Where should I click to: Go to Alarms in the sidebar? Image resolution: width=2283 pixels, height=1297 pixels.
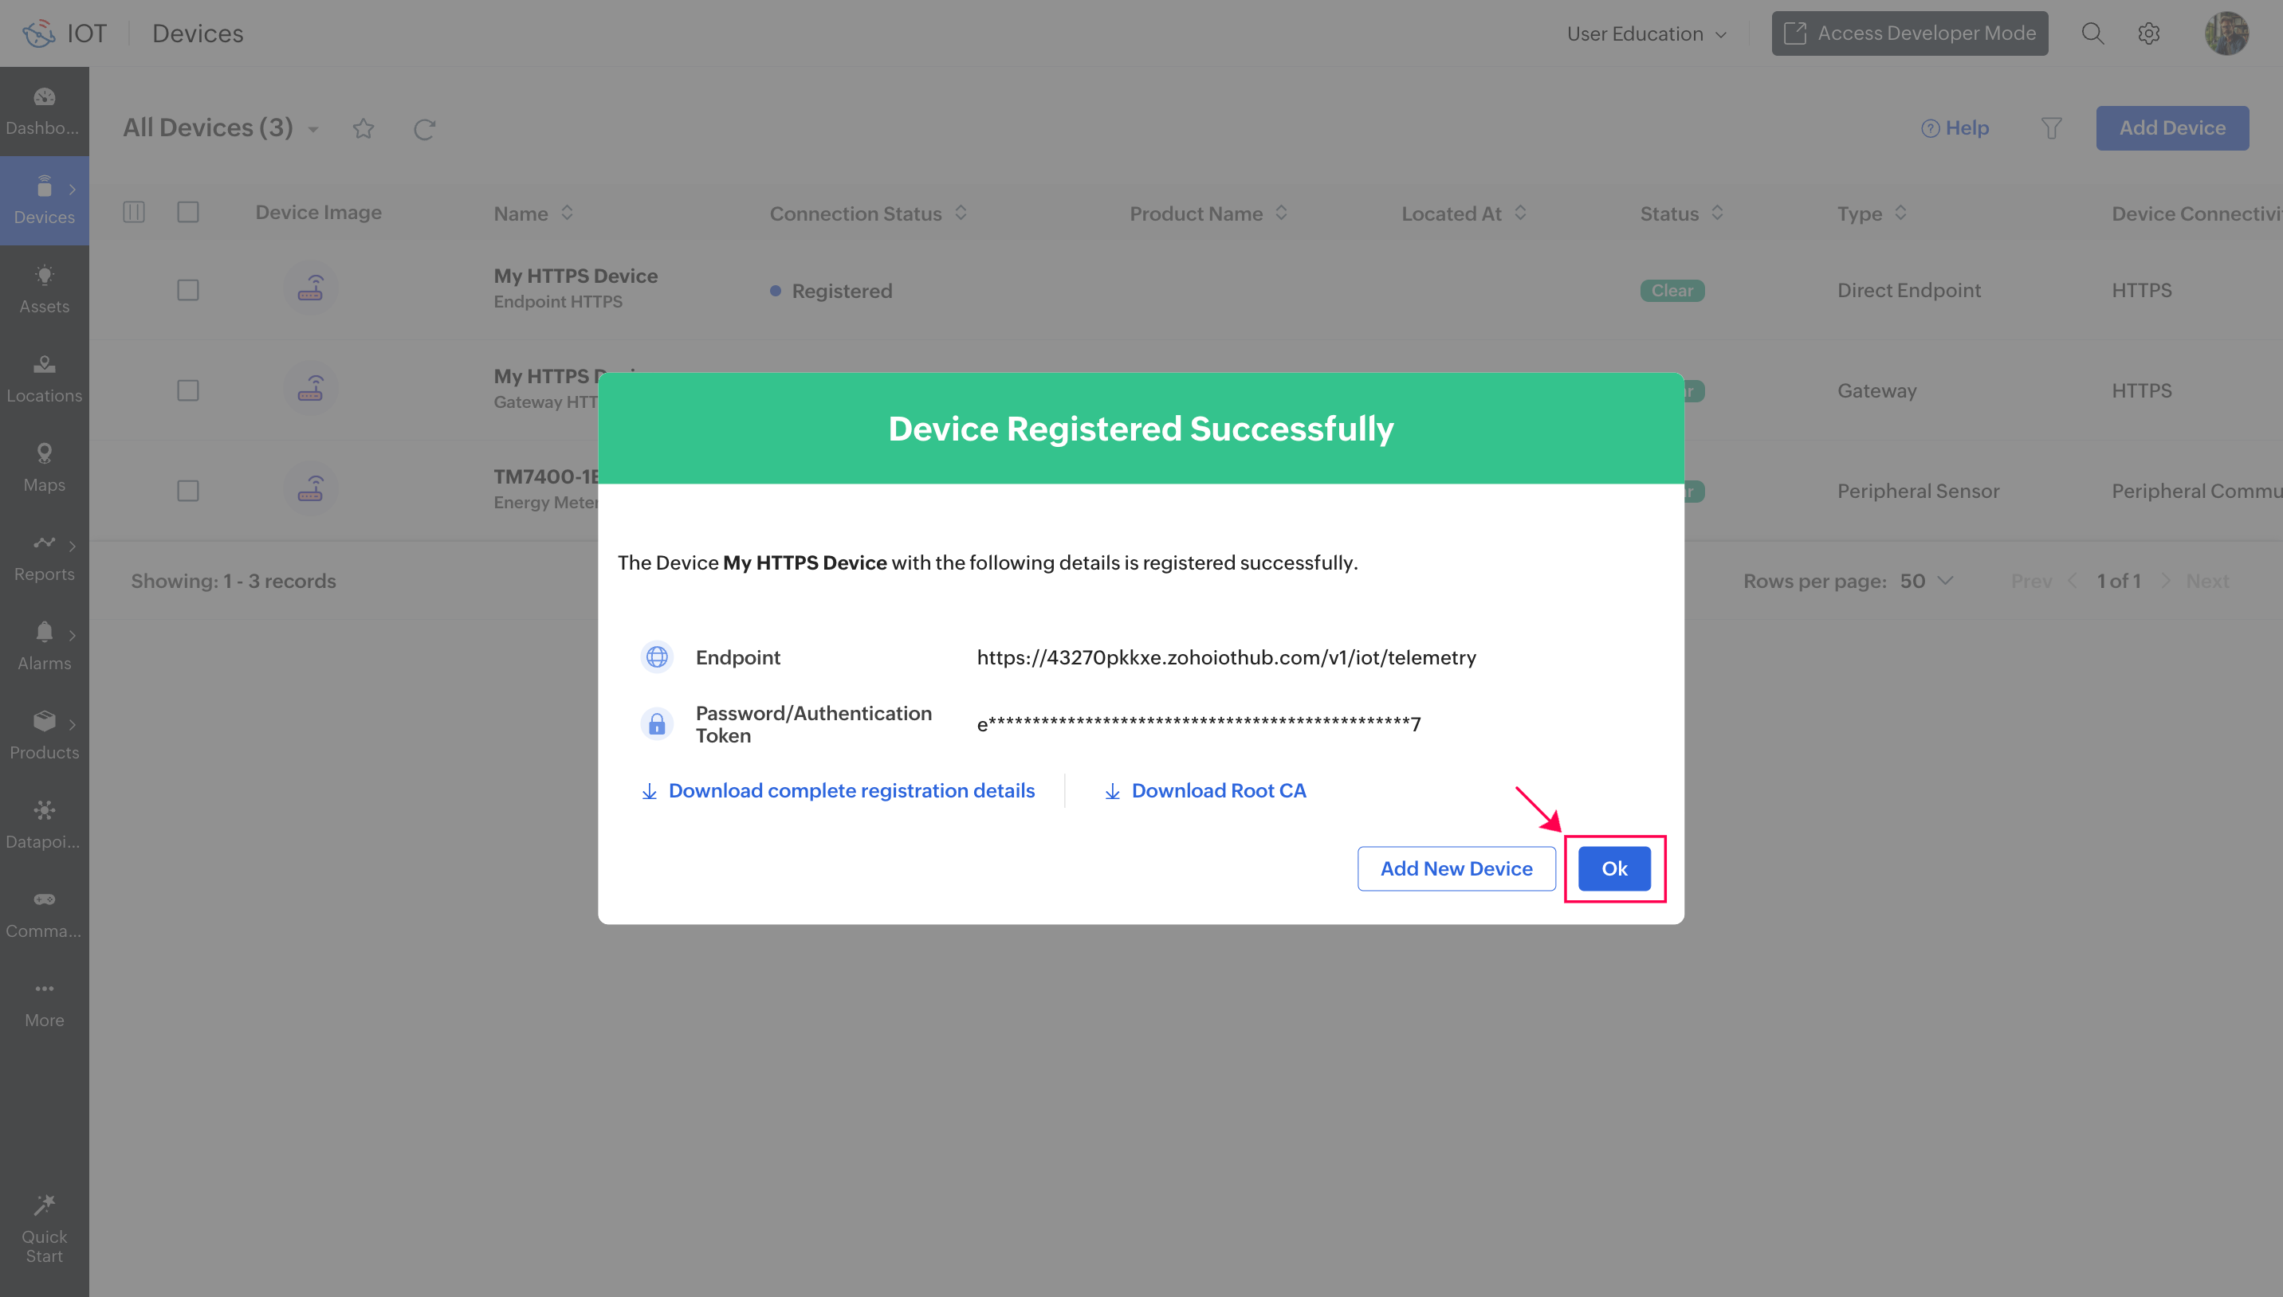[x=44, y=645]
